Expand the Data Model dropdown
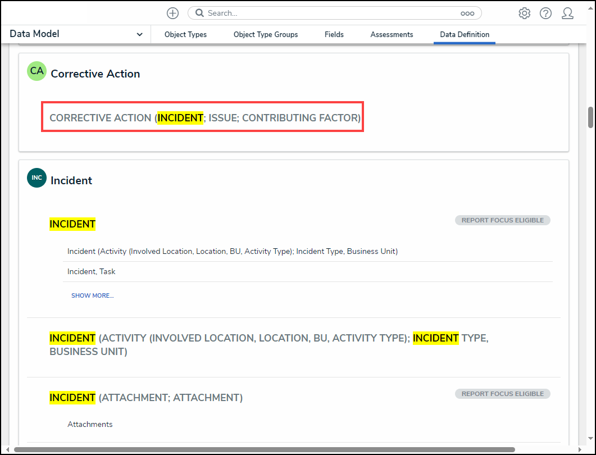The height and width of the screenshot is (455, 596). point(139,34)
